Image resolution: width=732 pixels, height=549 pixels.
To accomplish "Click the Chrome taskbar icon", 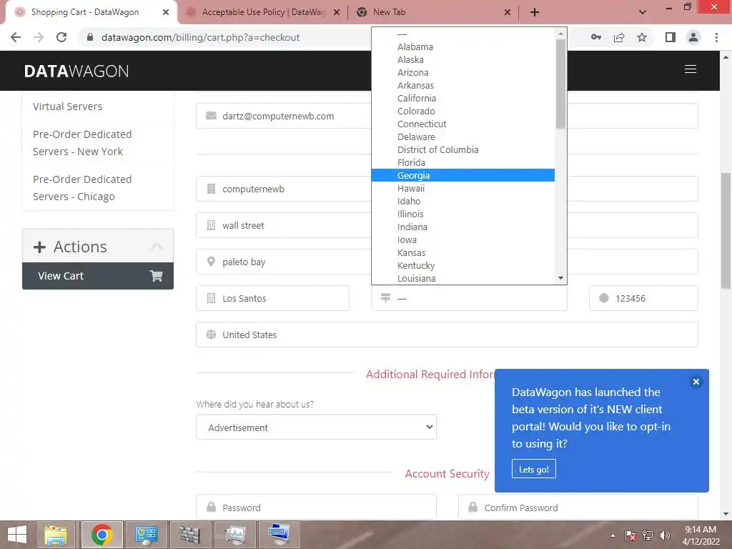I will 102,535.
